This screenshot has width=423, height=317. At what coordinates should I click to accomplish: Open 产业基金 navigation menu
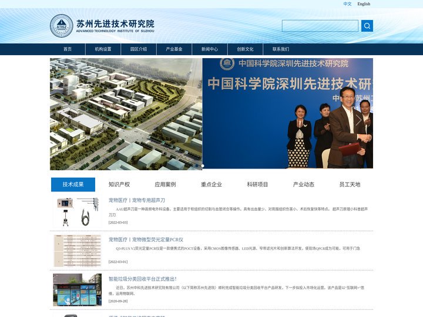[x=174, y=49]
